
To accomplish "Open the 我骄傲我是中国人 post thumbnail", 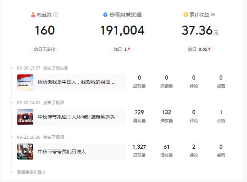I will [x=25, y=82].
